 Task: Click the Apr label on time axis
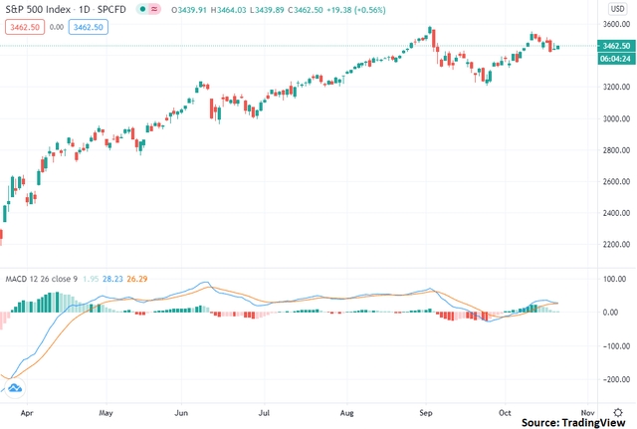[x=27, y=413]
